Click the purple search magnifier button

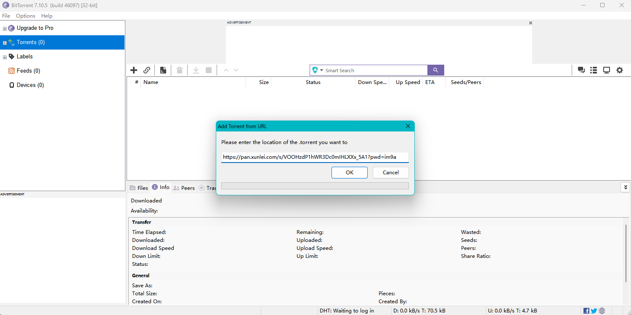click(435, 70)
